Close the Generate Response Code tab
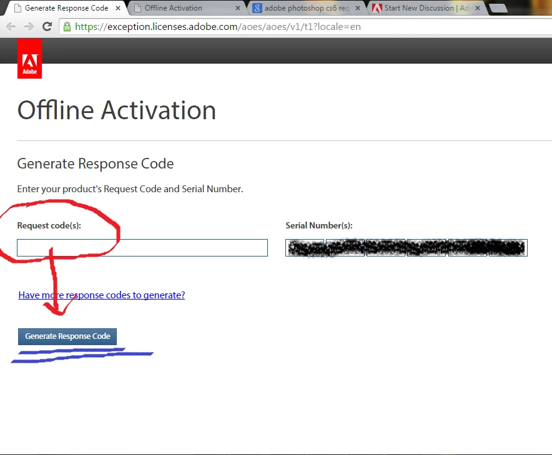 [x=118, y=8]
